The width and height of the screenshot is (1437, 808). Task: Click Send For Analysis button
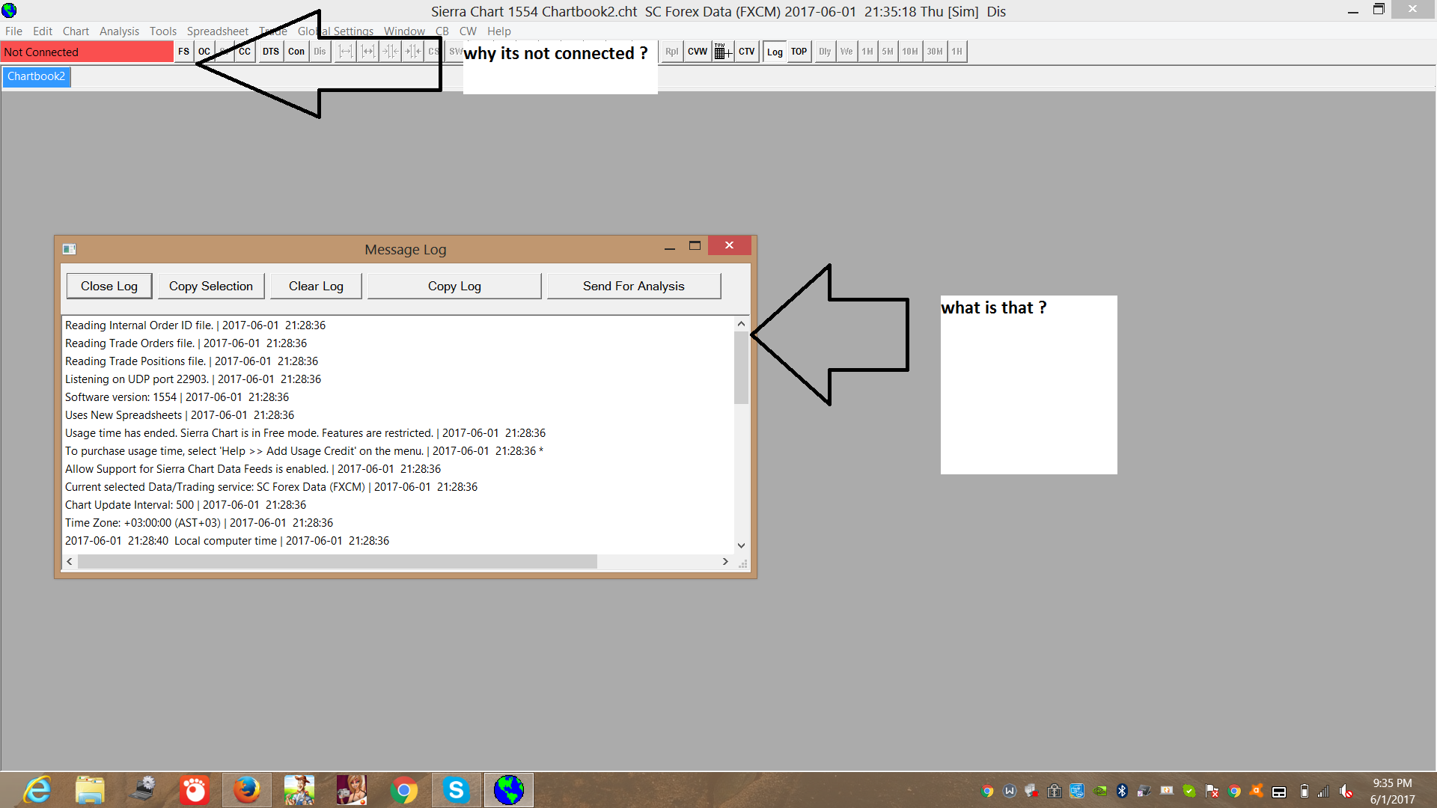(633, 286)
